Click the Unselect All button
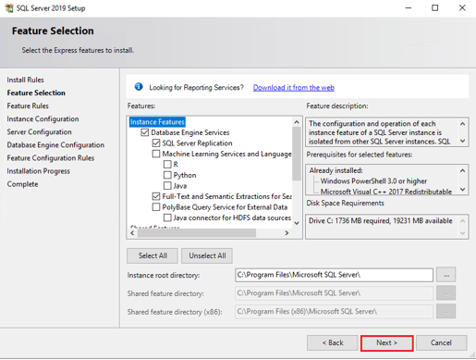The image size is (476, 360). (207, 255)
